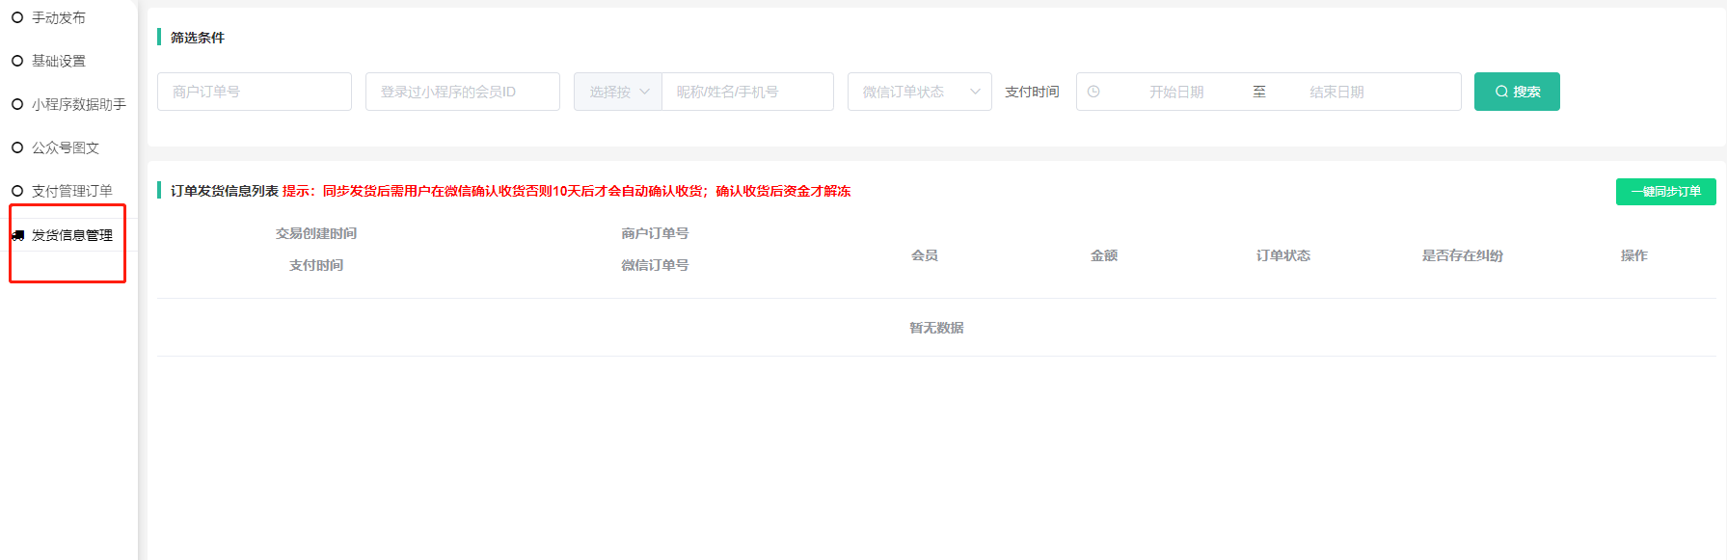Viewport: 1727px width, 560px height.
Task: Click the 交易创建时间 column header
Action: pyautogui.click(x=316, y=233)
